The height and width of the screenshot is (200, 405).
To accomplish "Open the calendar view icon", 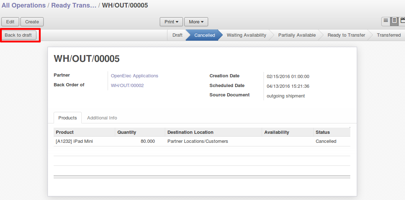I will (x=402, y=21).
